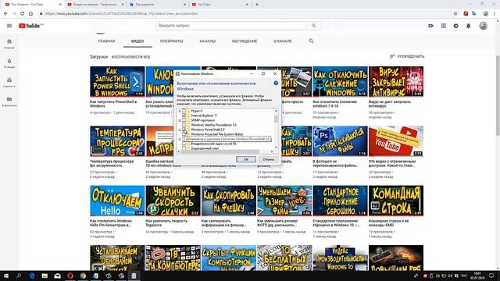Launch Edge from the taskbar
The width and height of the screenshot is (500, 281).
pyautogui.click(x=32, y=276)
